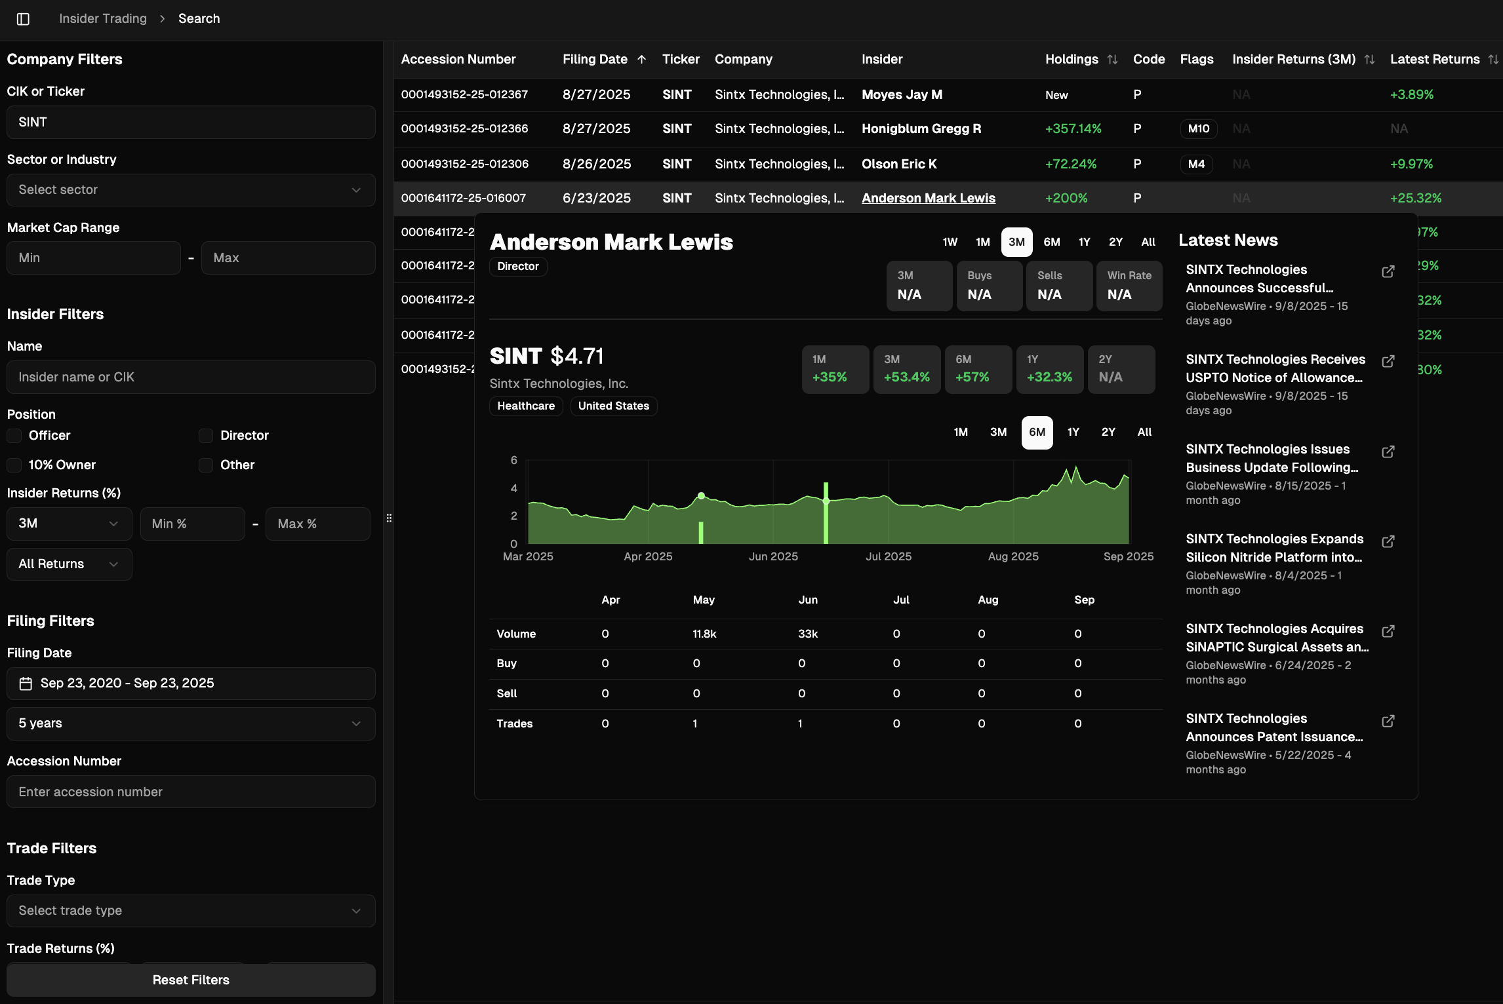The width and height of the screenshot is (1503, 1004).
Task: Click the Market Cap Min input
Action: coord(94,258)
